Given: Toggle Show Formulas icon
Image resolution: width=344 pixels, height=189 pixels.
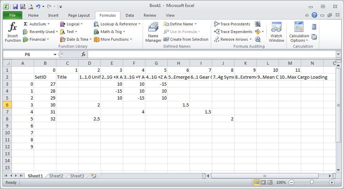Looking at the screenshot, I should (257, 24).
